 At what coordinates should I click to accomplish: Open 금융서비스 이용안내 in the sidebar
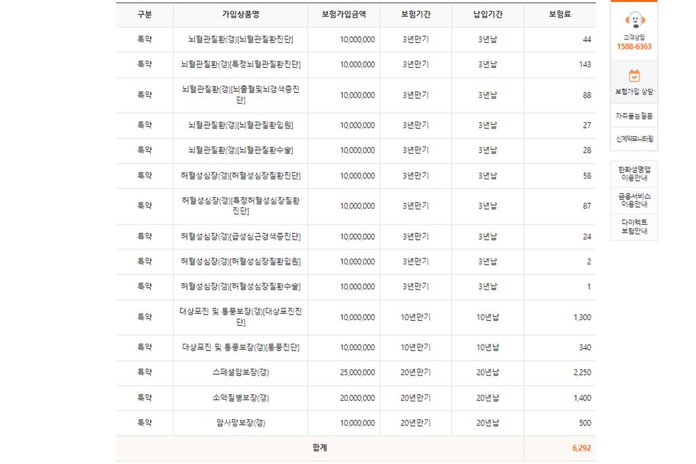coord(634,200)
